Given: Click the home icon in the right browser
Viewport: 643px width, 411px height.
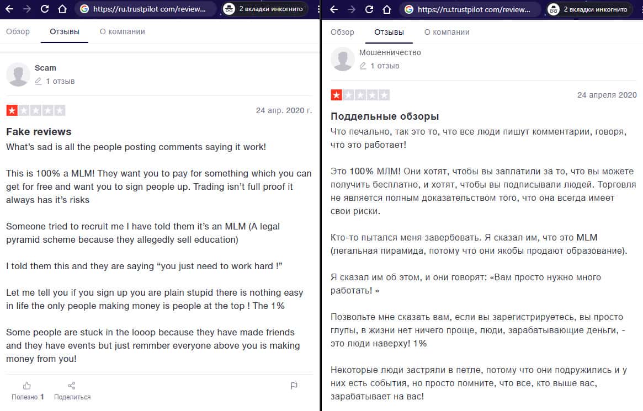Looking at the screenshot, I should pyautogui.click(x=387, y=9).
